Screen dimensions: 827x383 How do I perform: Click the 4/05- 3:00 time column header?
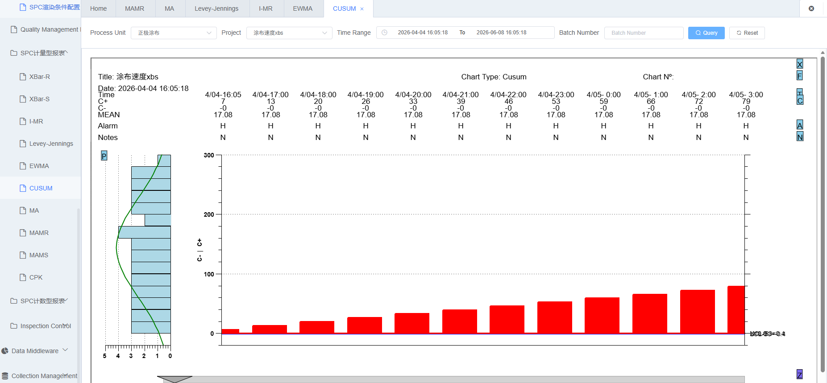[746, 95]
